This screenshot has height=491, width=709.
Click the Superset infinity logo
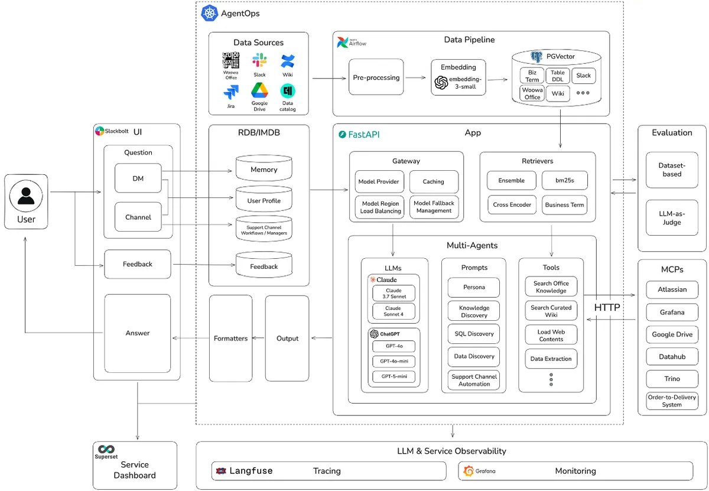[106, 449]
